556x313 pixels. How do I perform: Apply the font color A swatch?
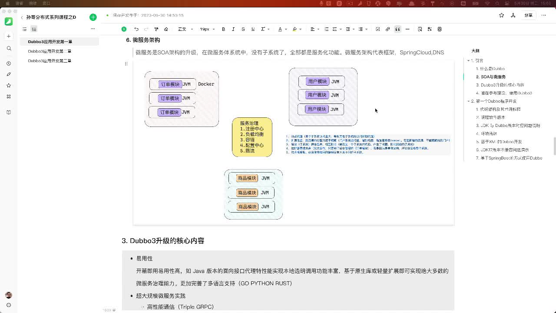pos(280,29)
